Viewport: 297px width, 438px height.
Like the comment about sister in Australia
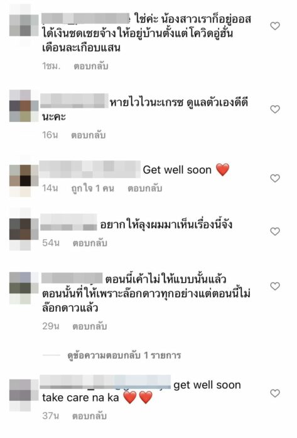pyautogui.click(x=275, y=26)
